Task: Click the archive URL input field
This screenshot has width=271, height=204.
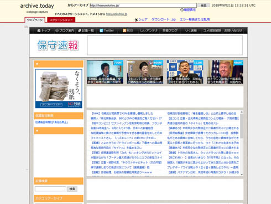Action: pyautogui.click(x=143, y=6)
